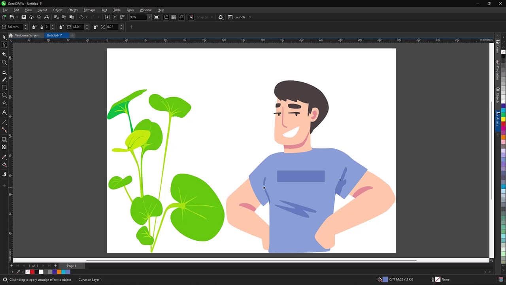Screen dimensions: 506x285
Task: Switch to the Welcome Screen tab
Action: pos(27,35)
